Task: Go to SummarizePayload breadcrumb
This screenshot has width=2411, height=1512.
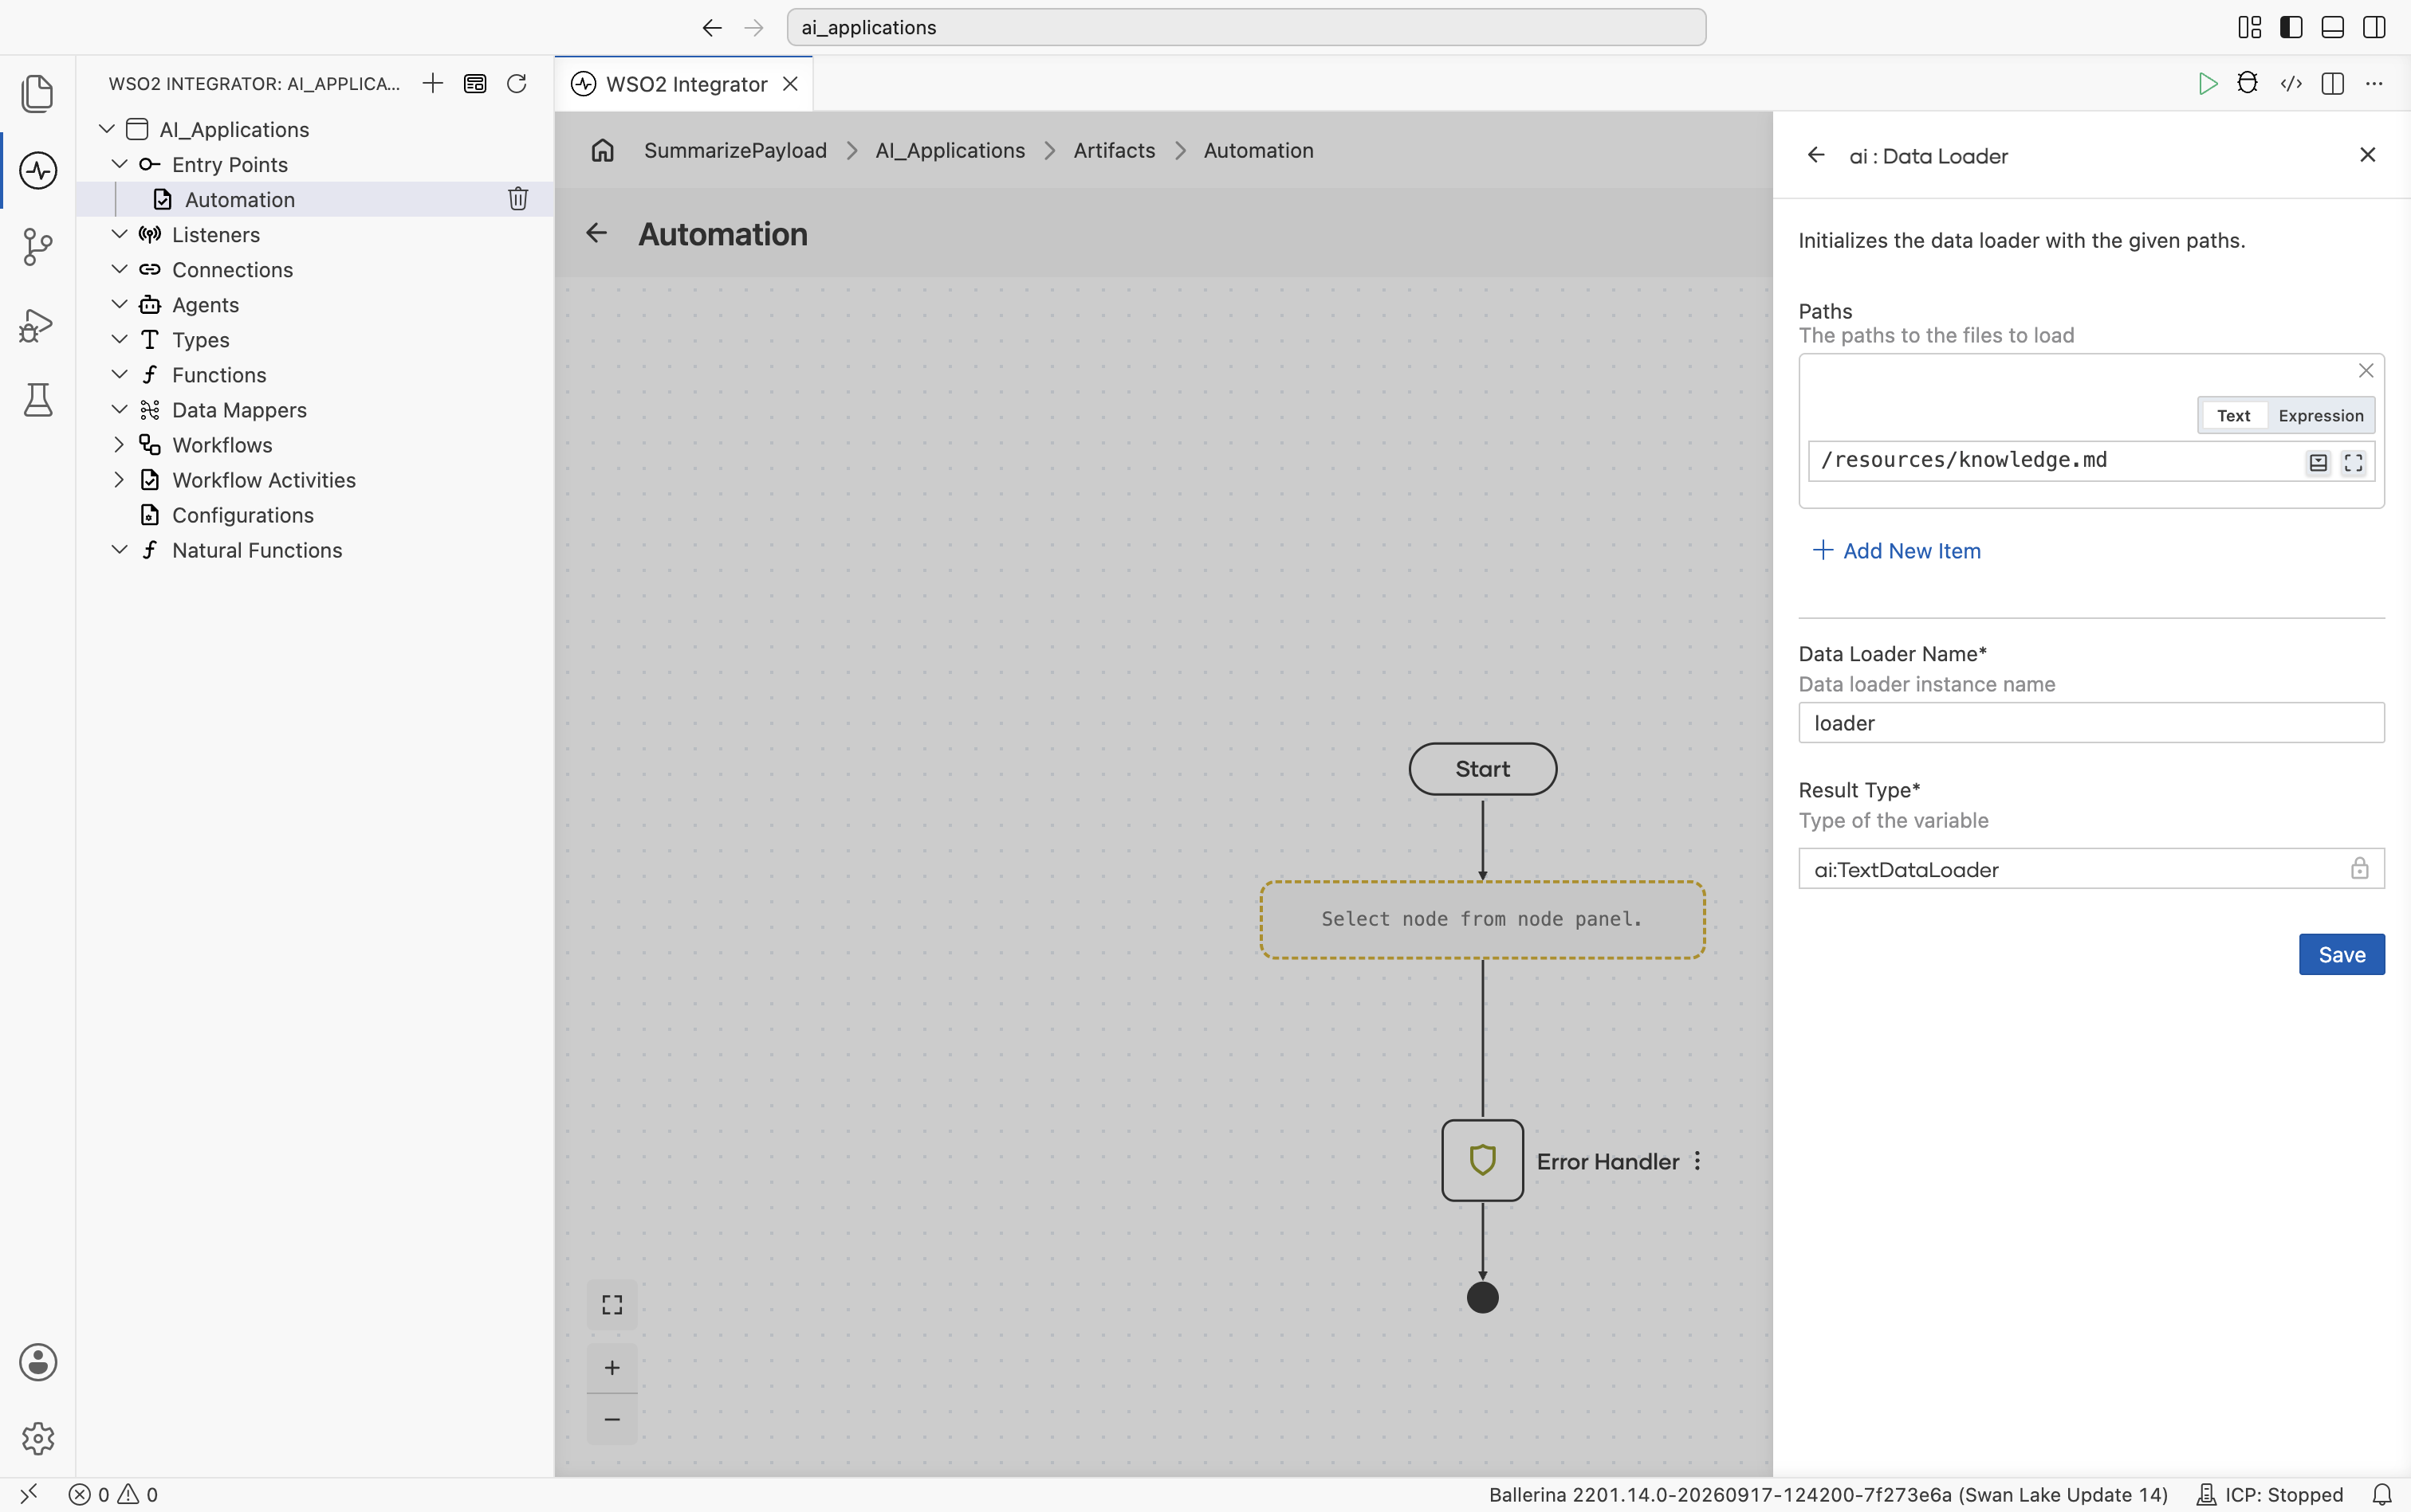Action: click(734, 150)
